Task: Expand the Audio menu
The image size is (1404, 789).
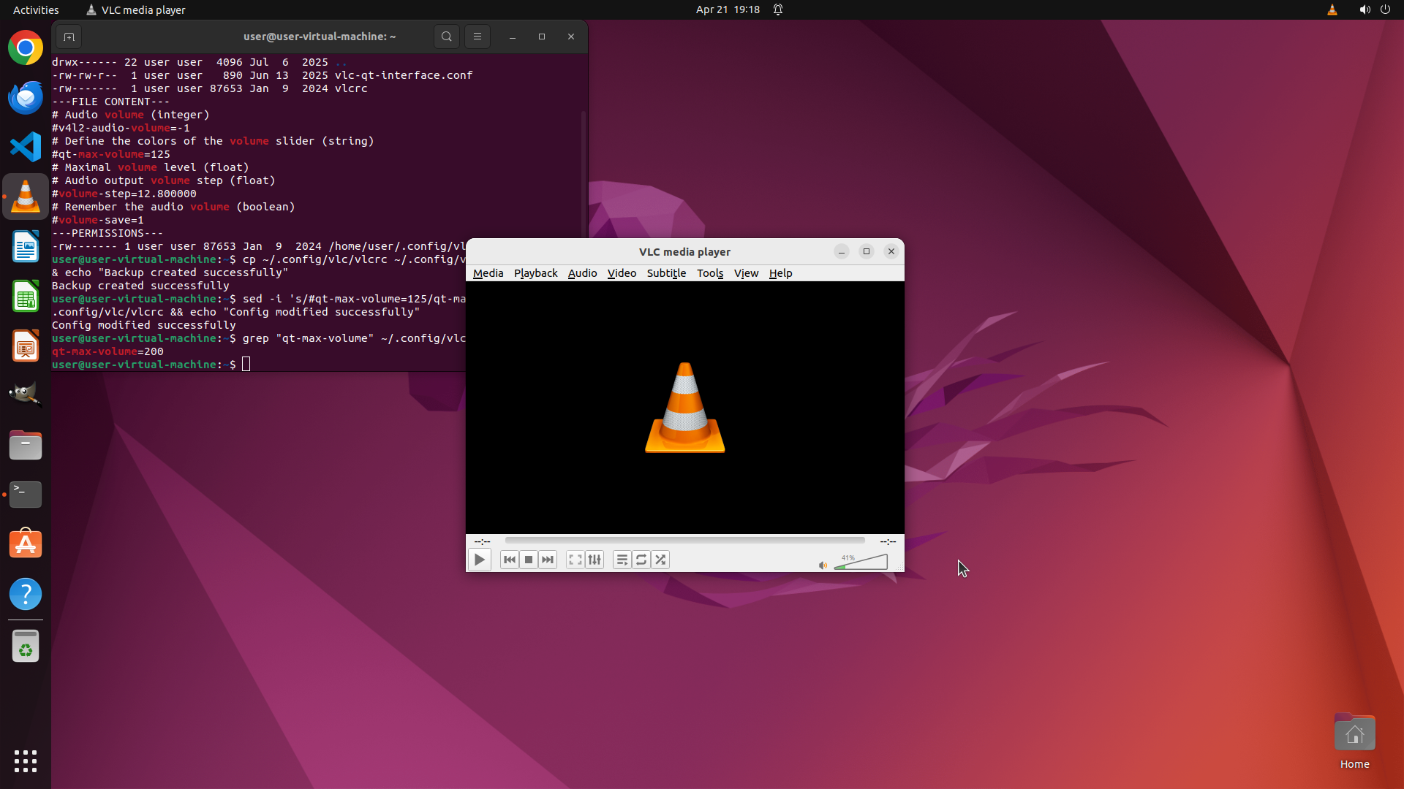Action: [x=582, y=273]
